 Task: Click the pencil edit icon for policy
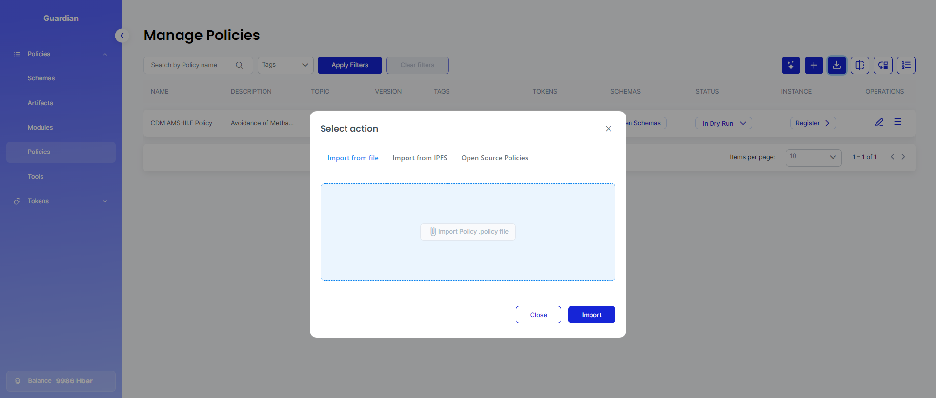coord(879,122)
